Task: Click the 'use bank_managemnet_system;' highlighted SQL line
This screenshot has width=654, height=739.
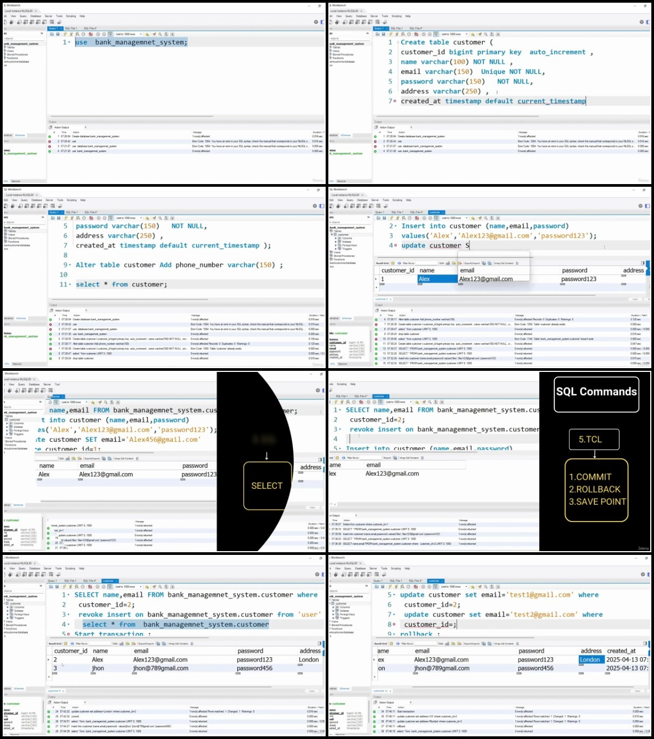Action: (x=131, y=42)
